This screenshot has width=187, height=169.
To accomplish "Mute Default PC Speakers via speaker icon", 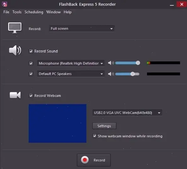I will [x=111, y=74].
